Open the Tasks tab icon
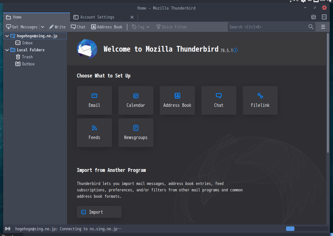The image size is (333, 236). pyautogui.click(x=324, y=17)
